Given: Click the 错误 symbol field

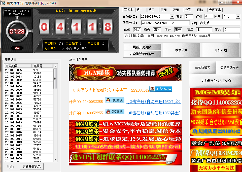Looking at the screenshot, I should [x=157, y=29].
